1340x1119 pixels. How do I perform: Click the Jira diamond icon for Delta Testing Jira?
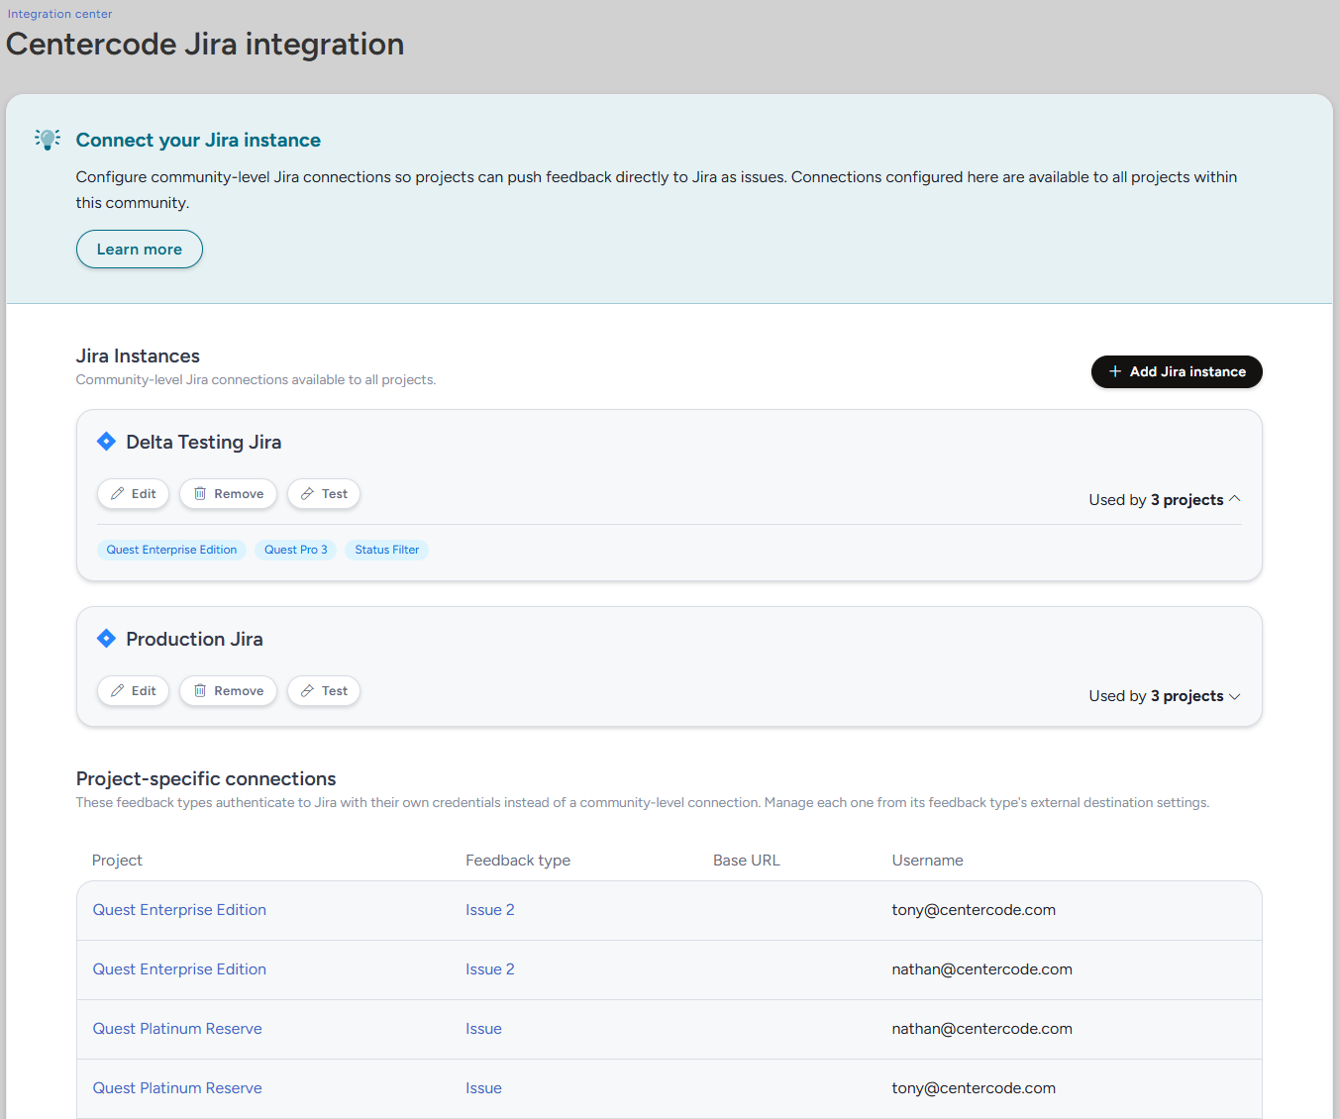click(x=106, y=442)
